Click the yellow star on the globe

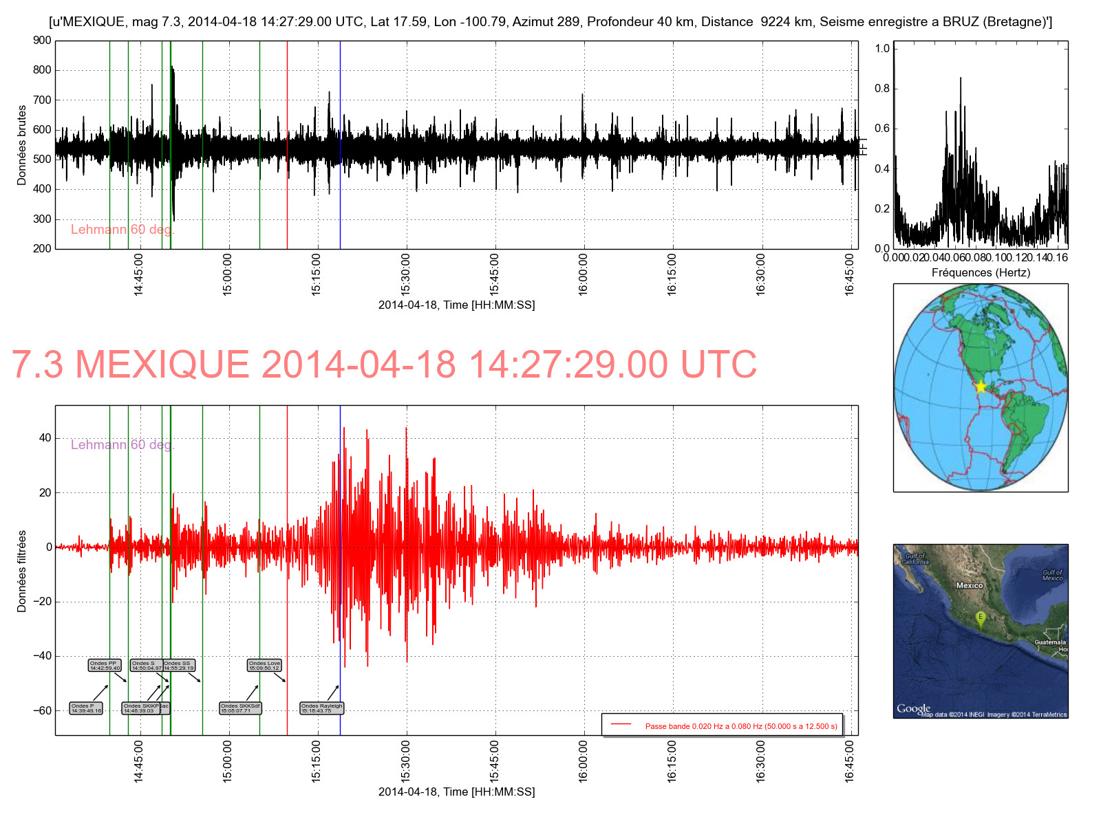[981, 386]
